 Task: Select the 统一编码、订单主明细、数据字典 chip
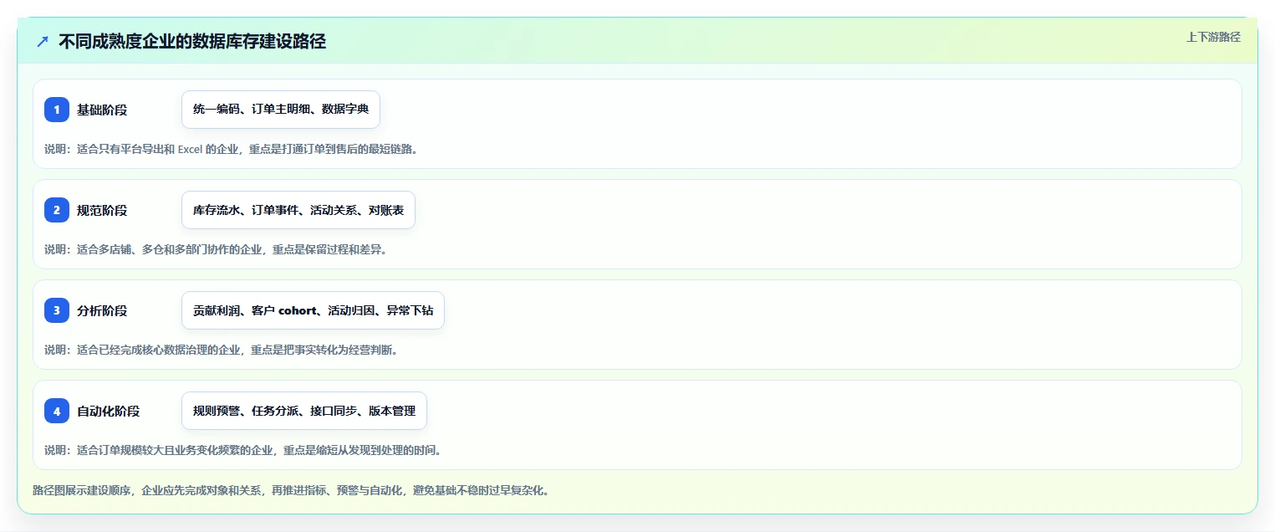[281, 110]
